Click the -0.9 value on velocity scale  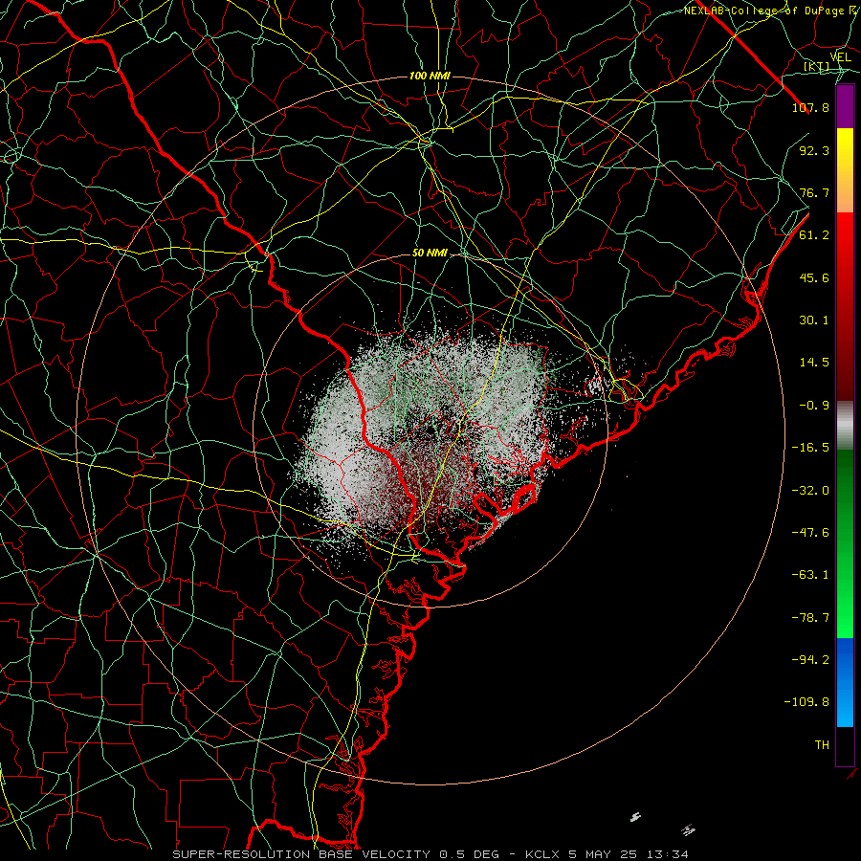pos(814,406)
